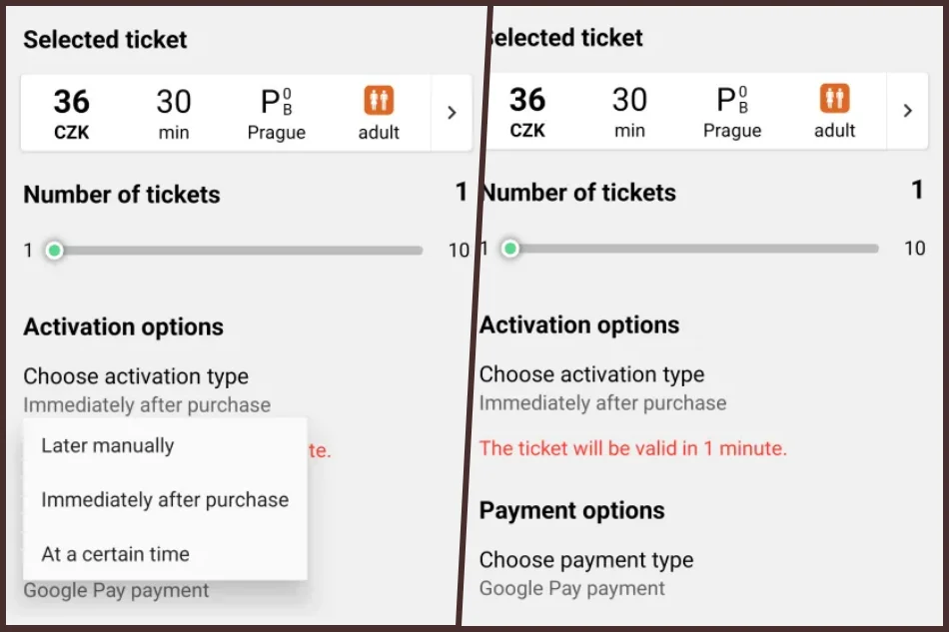Choose "Immediately after purchase" from popup menu
This screenshot has width=949, height=632.
coord(165,500)
